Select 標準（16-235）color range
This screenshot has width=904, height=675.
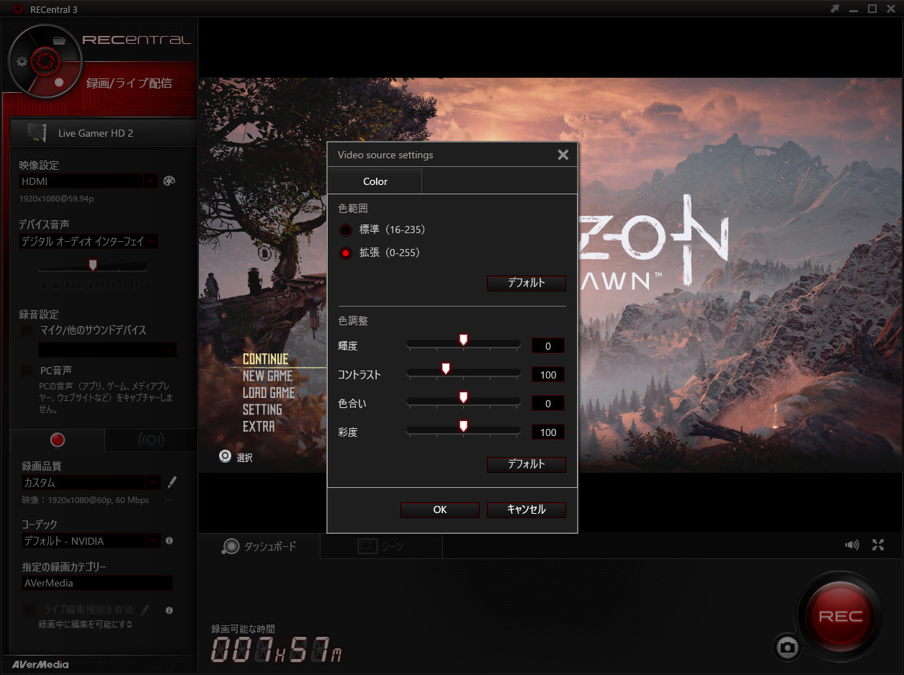(x=346, y=230)
